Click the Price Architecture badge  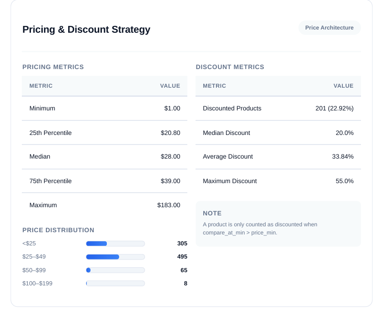point(329,27)
